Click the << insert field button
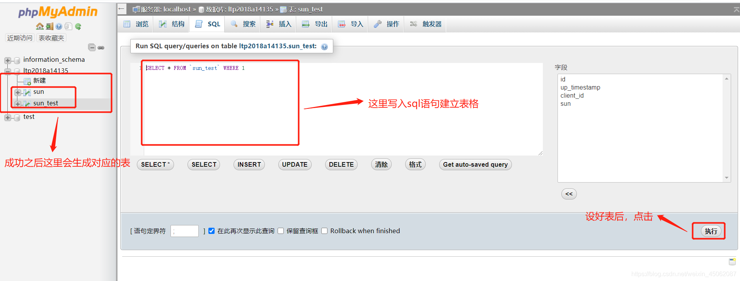The height and width of the screenshot is (281, 740). point(569,194)
